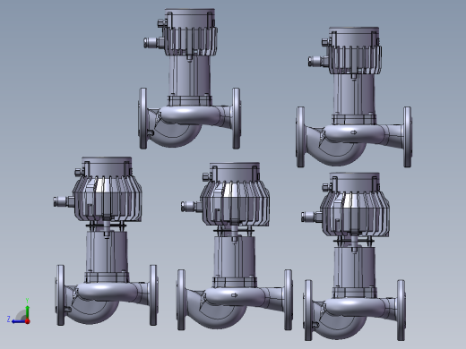Select the cable gland on the upper-left pump

pos(154,42)
